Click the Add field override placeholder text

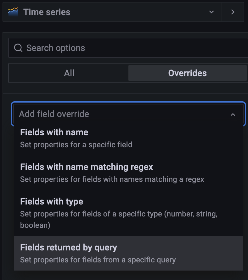54,114
